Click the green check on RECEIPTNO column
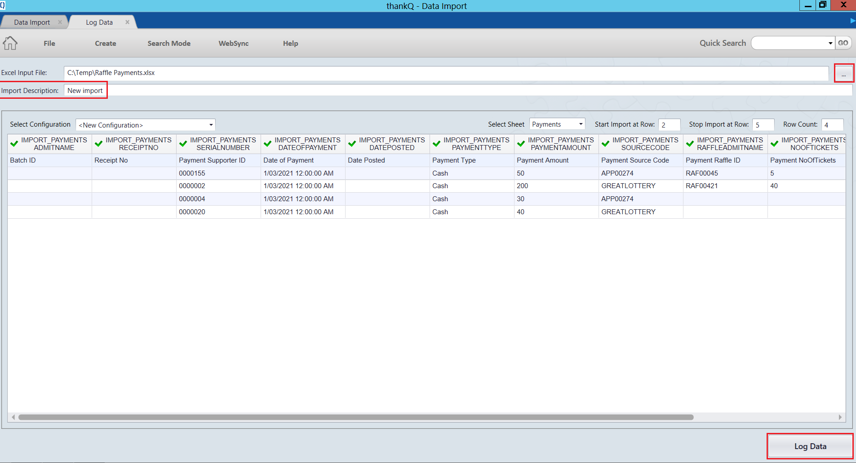 (x=99, y=144)
